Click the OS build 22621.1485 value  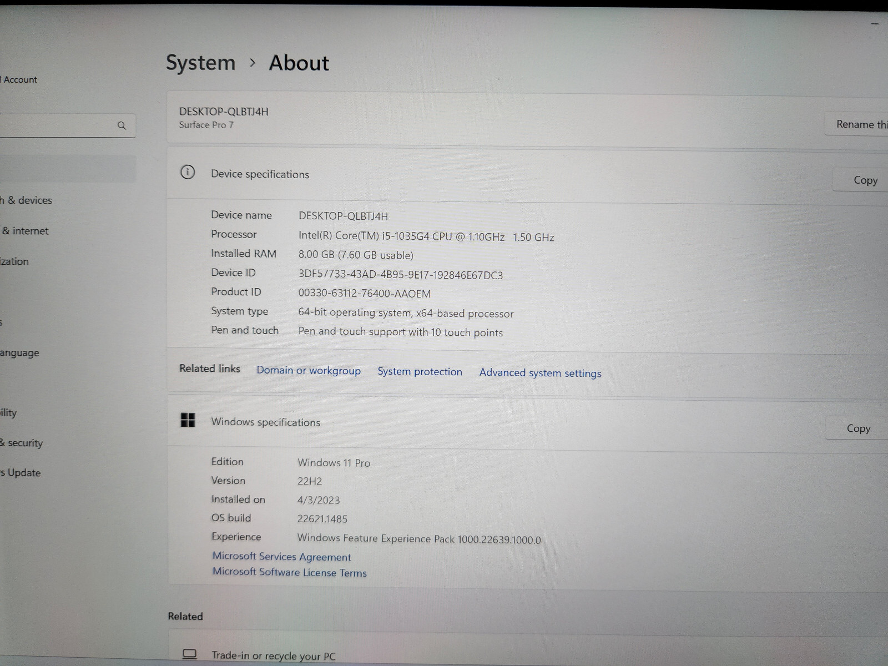click(x=322, y=519)
